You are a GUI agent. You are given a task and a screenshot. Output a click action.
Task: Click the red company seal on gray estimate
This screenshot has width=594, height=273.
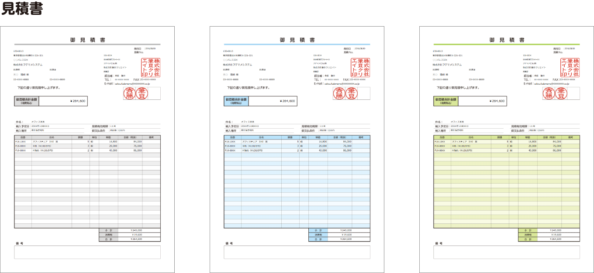point(151,68)
